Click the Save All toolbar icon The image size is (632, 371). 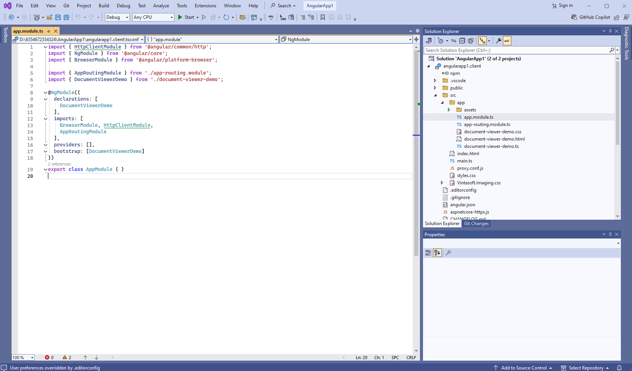66,17
